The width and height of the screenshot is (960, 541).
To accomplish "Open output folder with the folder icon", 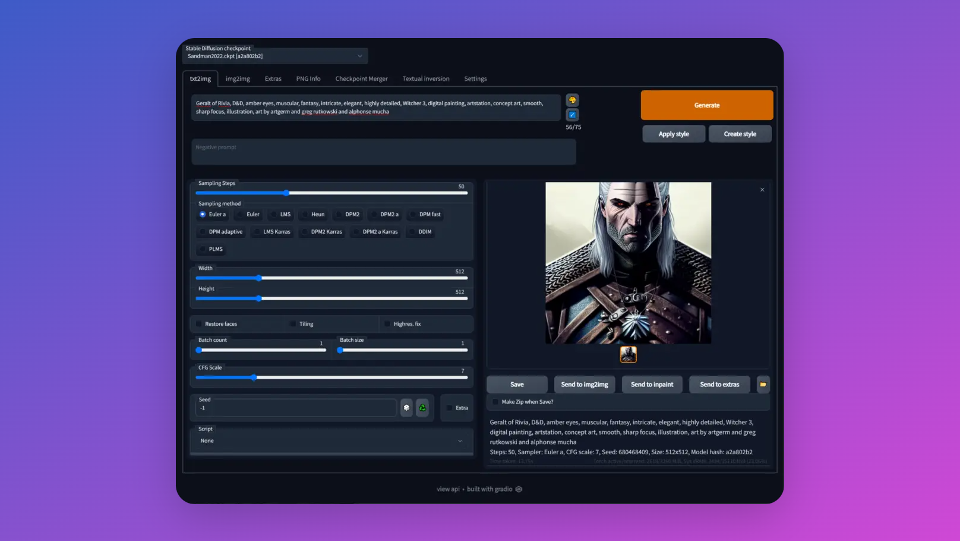I will [763, 385].
